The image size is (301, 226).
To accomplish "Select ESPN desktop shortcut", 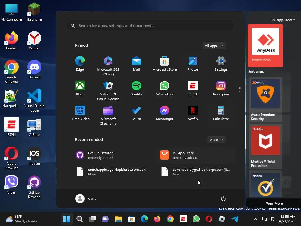I will click(x=11, y=127).
